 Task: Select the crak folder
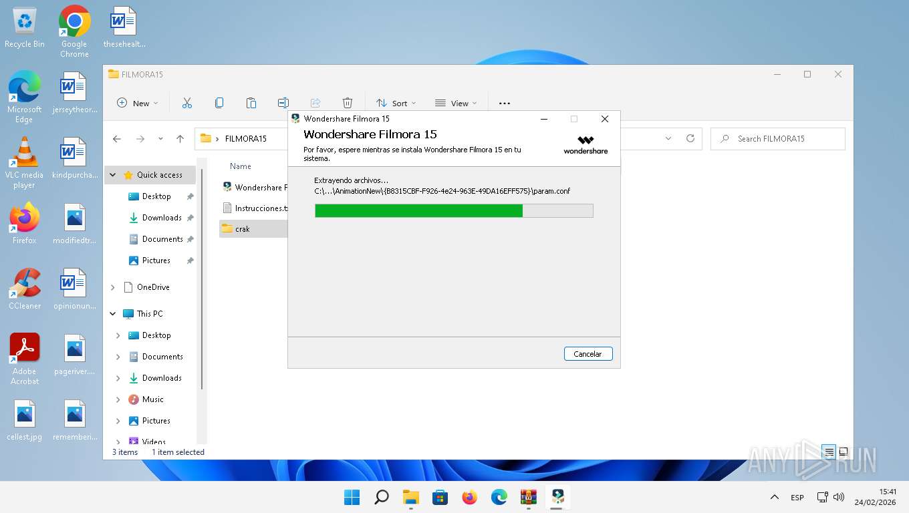tap(253, 228)
